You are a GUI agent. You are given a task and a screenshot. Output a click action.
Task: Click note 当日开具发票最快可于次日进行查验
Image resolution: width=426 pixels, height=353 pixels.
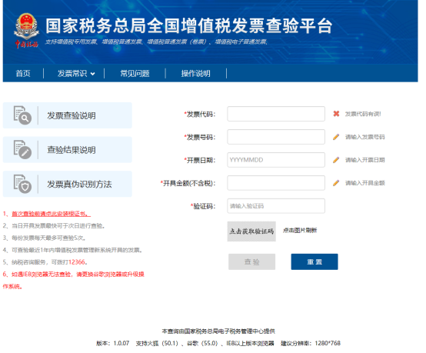pos(54,226)
